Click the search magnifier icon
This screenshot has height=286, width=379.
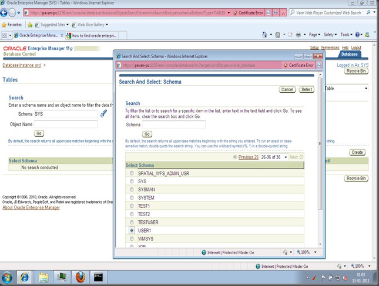[x=368, y=12]
